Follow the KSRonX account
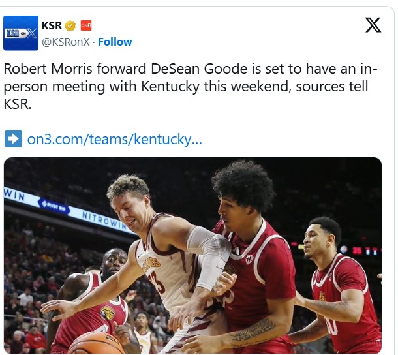 [x=115, y=42]
